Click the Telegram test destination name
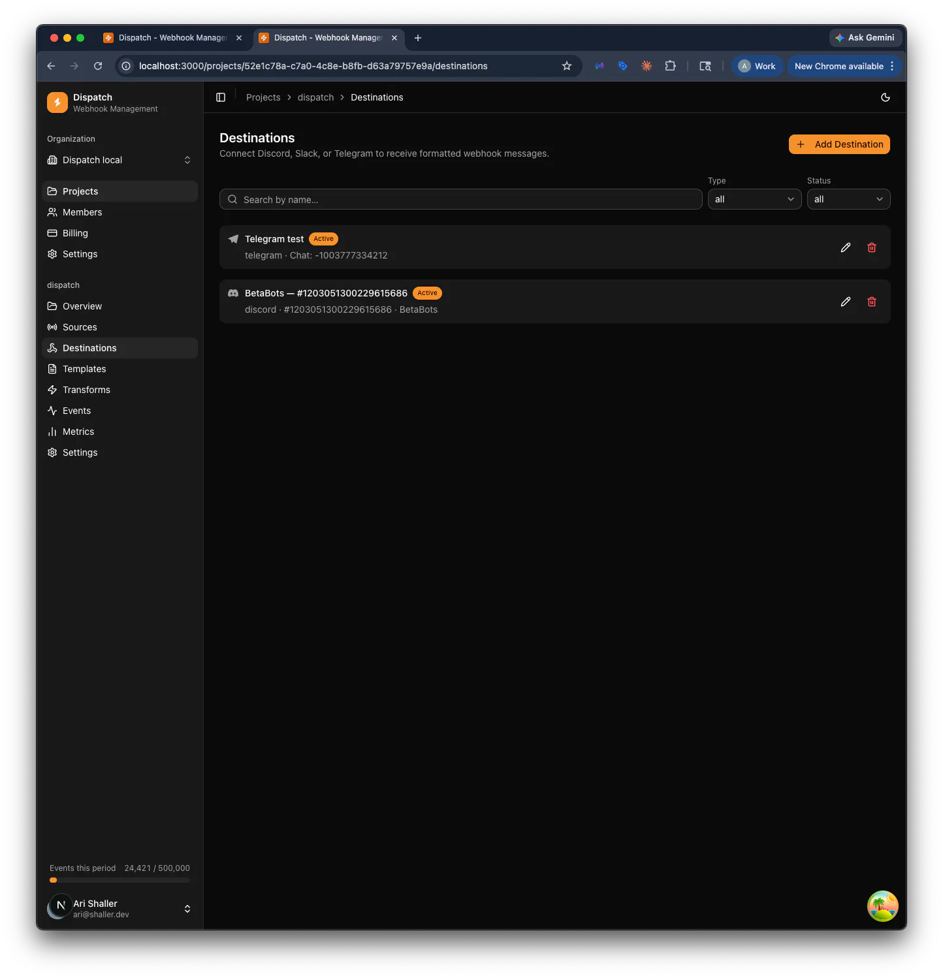The height and width of the screenshot is (978, 943). [x=274, y=239]
